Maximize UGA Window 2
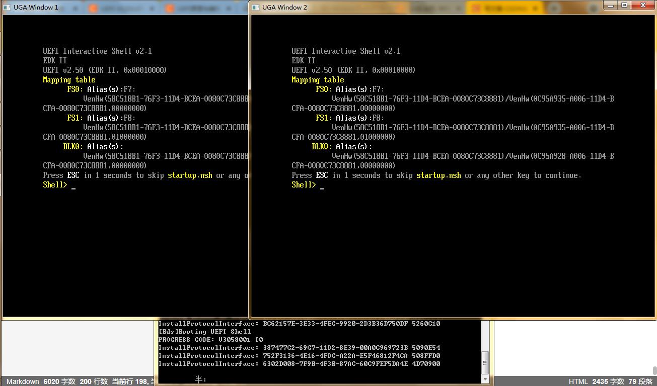This screenshot has width=657, height=386. pos(625,5)
